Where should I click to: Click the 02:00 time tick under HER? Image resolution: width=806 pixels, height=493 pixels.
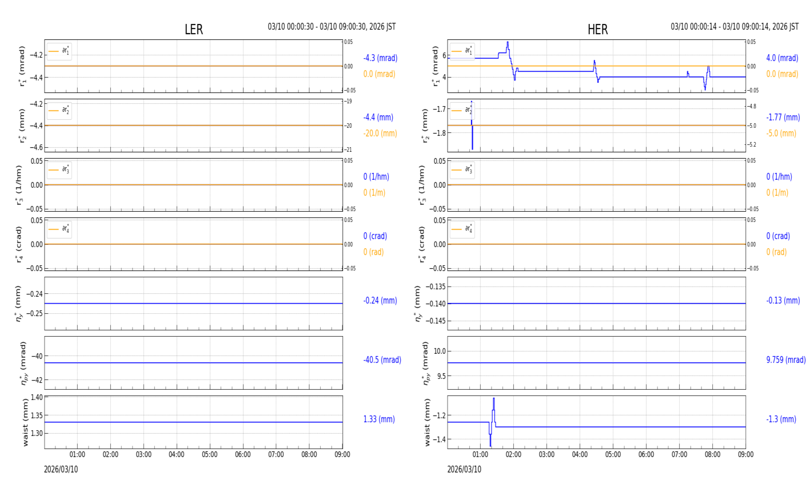[x=514, y=455]
